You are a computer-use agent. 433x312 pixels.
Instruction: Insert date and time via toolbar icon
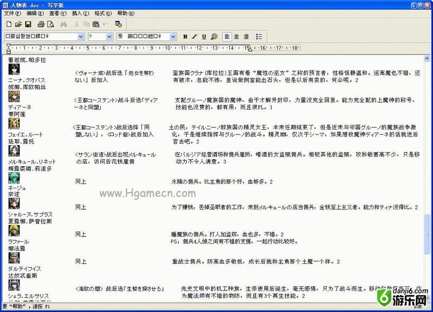[119, 24]
